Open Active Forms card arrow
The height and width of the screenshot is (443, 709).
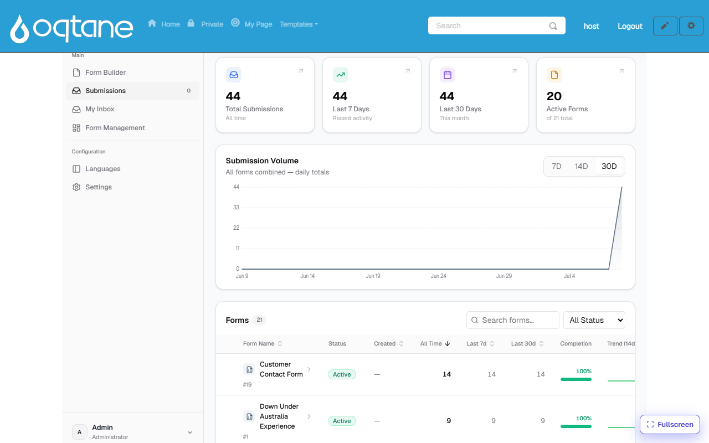(x=621, y=71)
